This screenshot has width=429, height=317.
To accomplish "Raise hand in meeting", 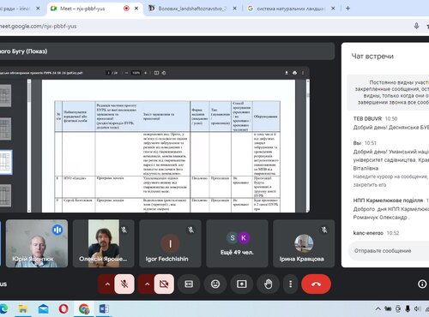I will point(268,284).
